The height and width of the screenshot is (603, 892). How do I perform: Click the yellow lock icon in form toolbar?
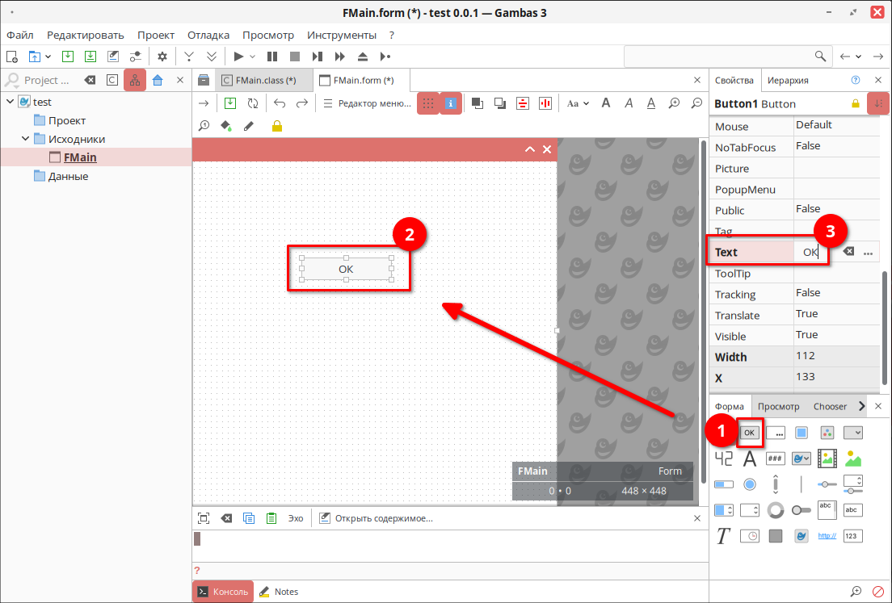coord(277,126)
